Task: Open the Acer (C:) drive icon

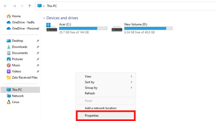Action: (52, 27)
